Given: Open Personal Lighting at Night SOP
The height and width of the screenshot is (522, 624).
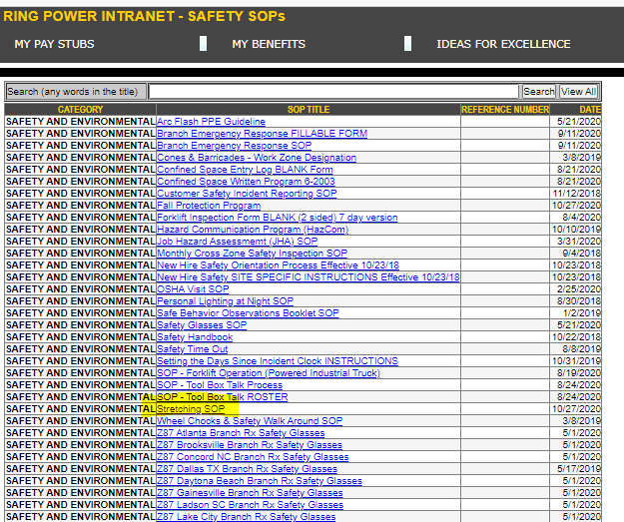Looking at the screenshot, I should point(225,301).
